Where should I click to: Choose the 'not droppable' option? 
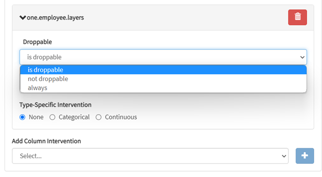coord(48,79)
